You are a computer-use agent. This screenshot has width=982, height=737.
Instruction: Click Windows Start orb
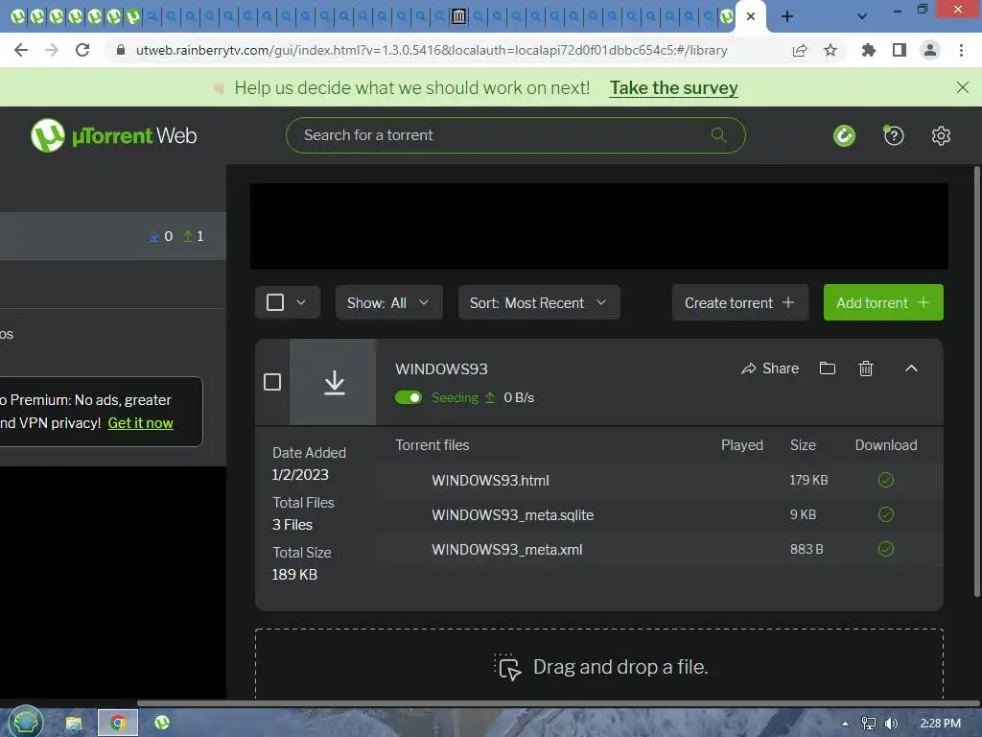[x=26, y=722]
